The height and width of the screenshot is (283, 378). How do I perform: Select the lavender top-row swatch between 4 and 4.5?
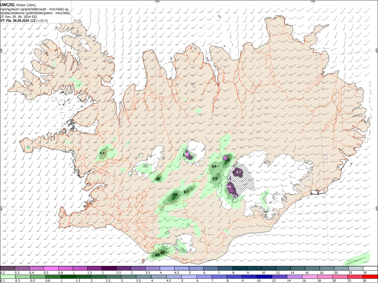167,268
